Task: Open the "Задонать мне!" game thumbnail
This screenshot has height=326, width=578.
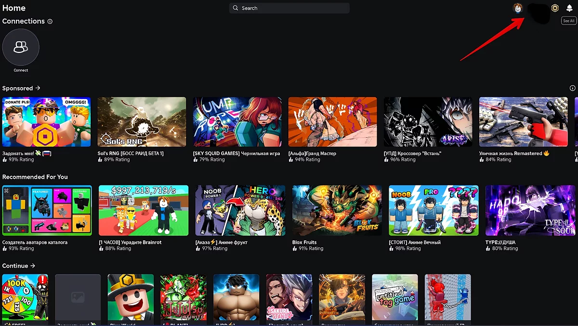Action: pos(46,122)
